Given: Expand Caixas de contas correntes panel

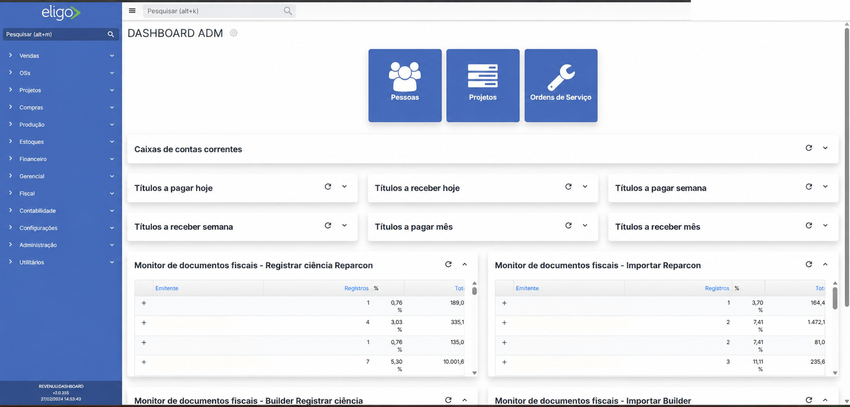Looking at the screenshot, I should pyautogui.click(x=825, y=148).
